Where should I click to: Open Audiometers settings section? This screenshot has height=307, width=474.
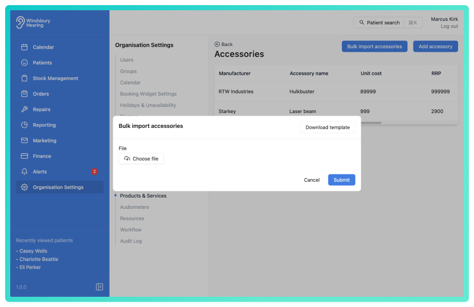coord(134,207)
